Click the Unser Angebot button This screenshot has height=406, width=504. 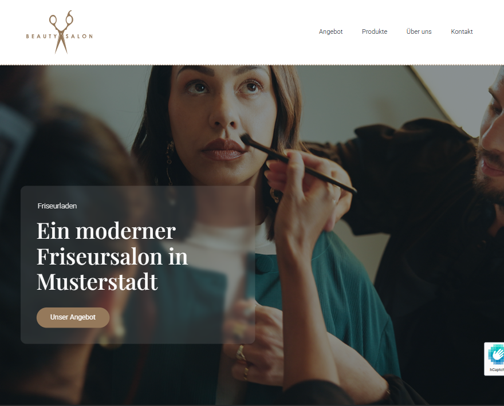click(x=73, y=318)
